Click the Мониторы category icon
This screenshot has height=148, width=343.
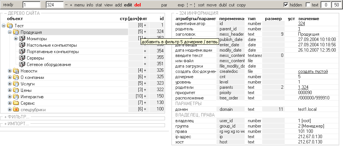pyautogui.click(x=22, y=39)
